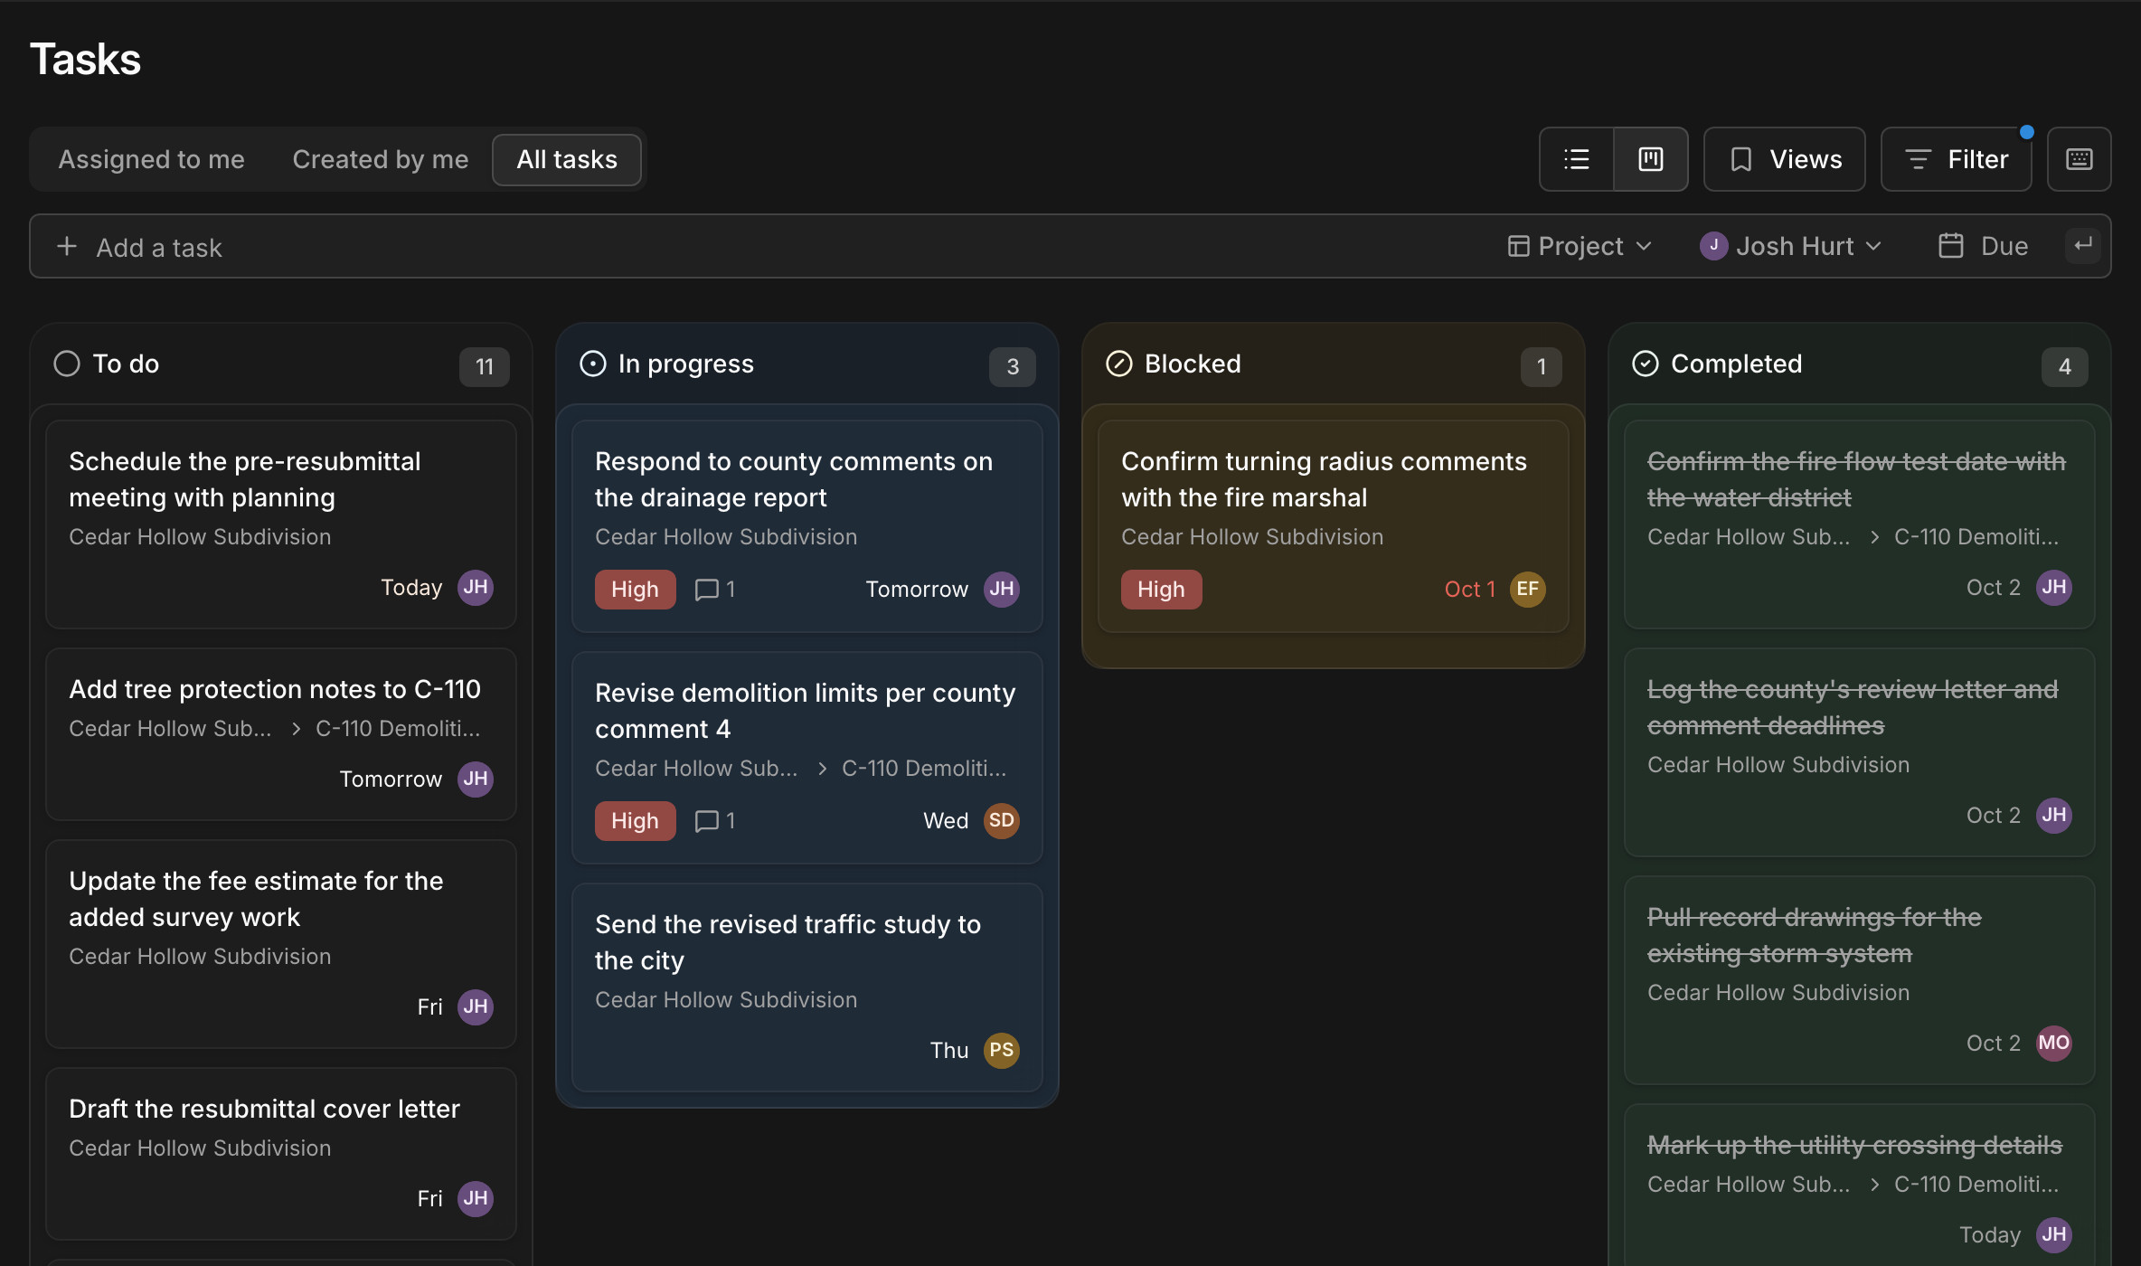Viewport: 2141px width, 1266px height.
Task: Click JH avatar on review letter task
Action: (x=2054, y=816)
